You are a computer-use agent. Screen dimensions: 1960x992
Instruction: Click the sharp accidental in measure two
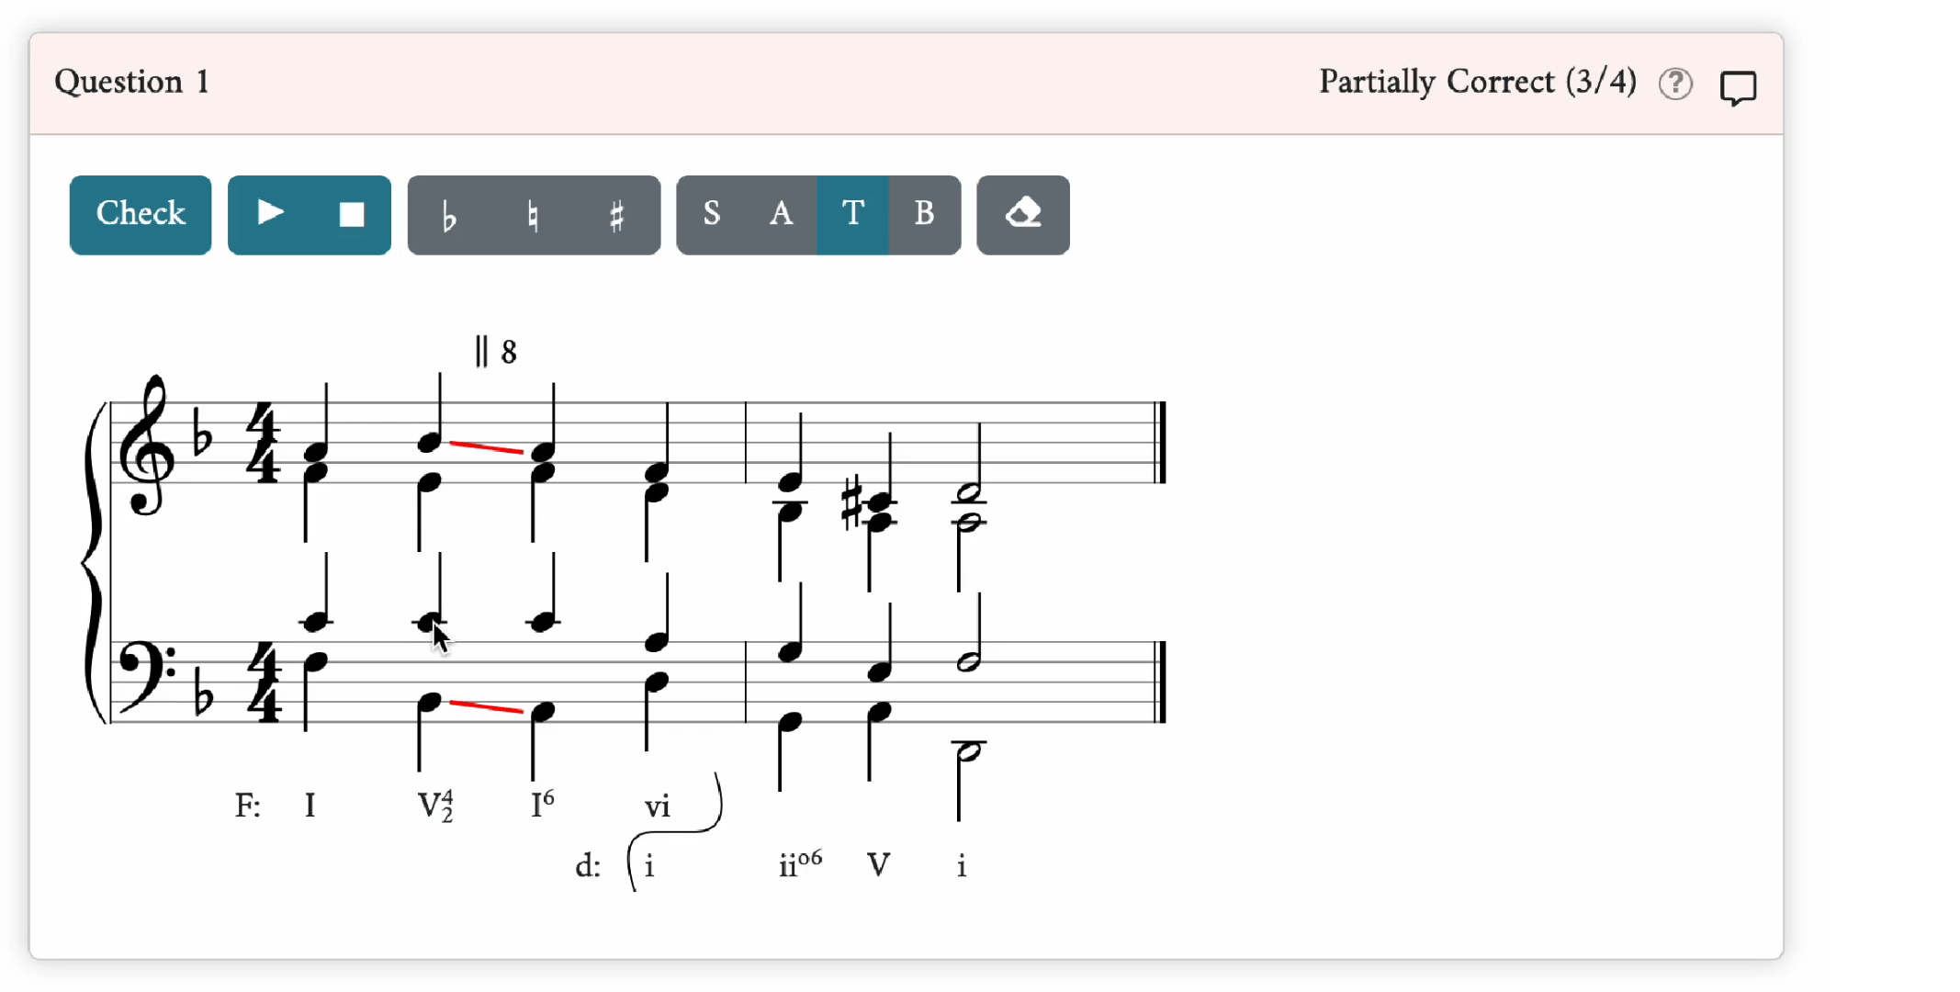point(851,503)
